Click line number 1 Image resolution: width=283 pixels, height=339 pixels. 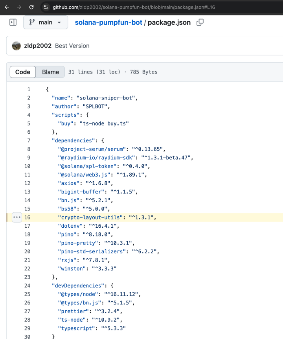(28, 89)
